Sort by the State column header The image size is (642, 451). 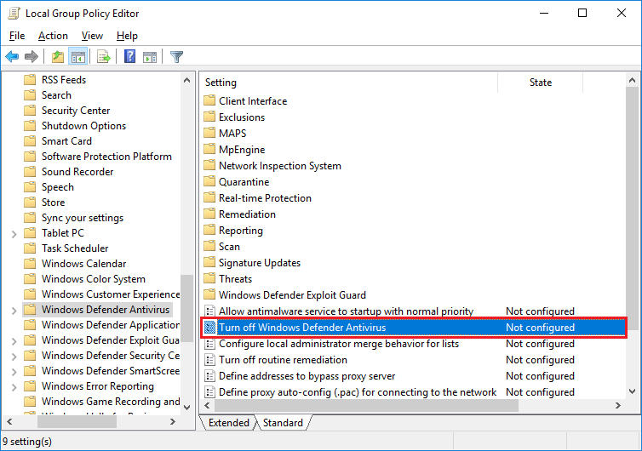click(540, 83)
